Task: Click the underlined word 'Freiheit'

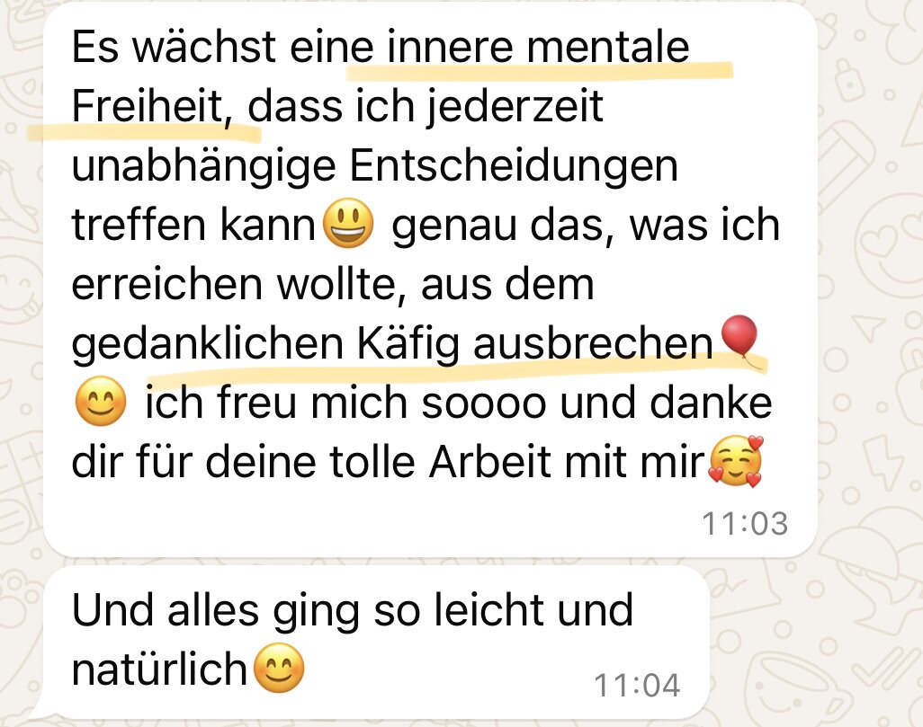Action: pyautogui.click(x=148, y=106)
